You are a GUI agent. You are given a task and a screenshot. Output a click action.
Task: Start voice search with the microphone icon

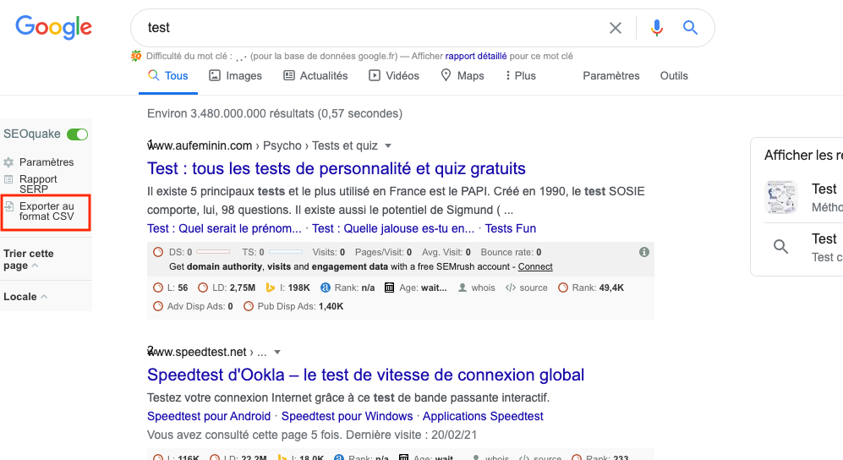click(656, 27)
